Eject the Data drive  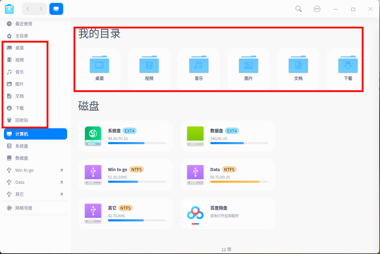[61, 182]
